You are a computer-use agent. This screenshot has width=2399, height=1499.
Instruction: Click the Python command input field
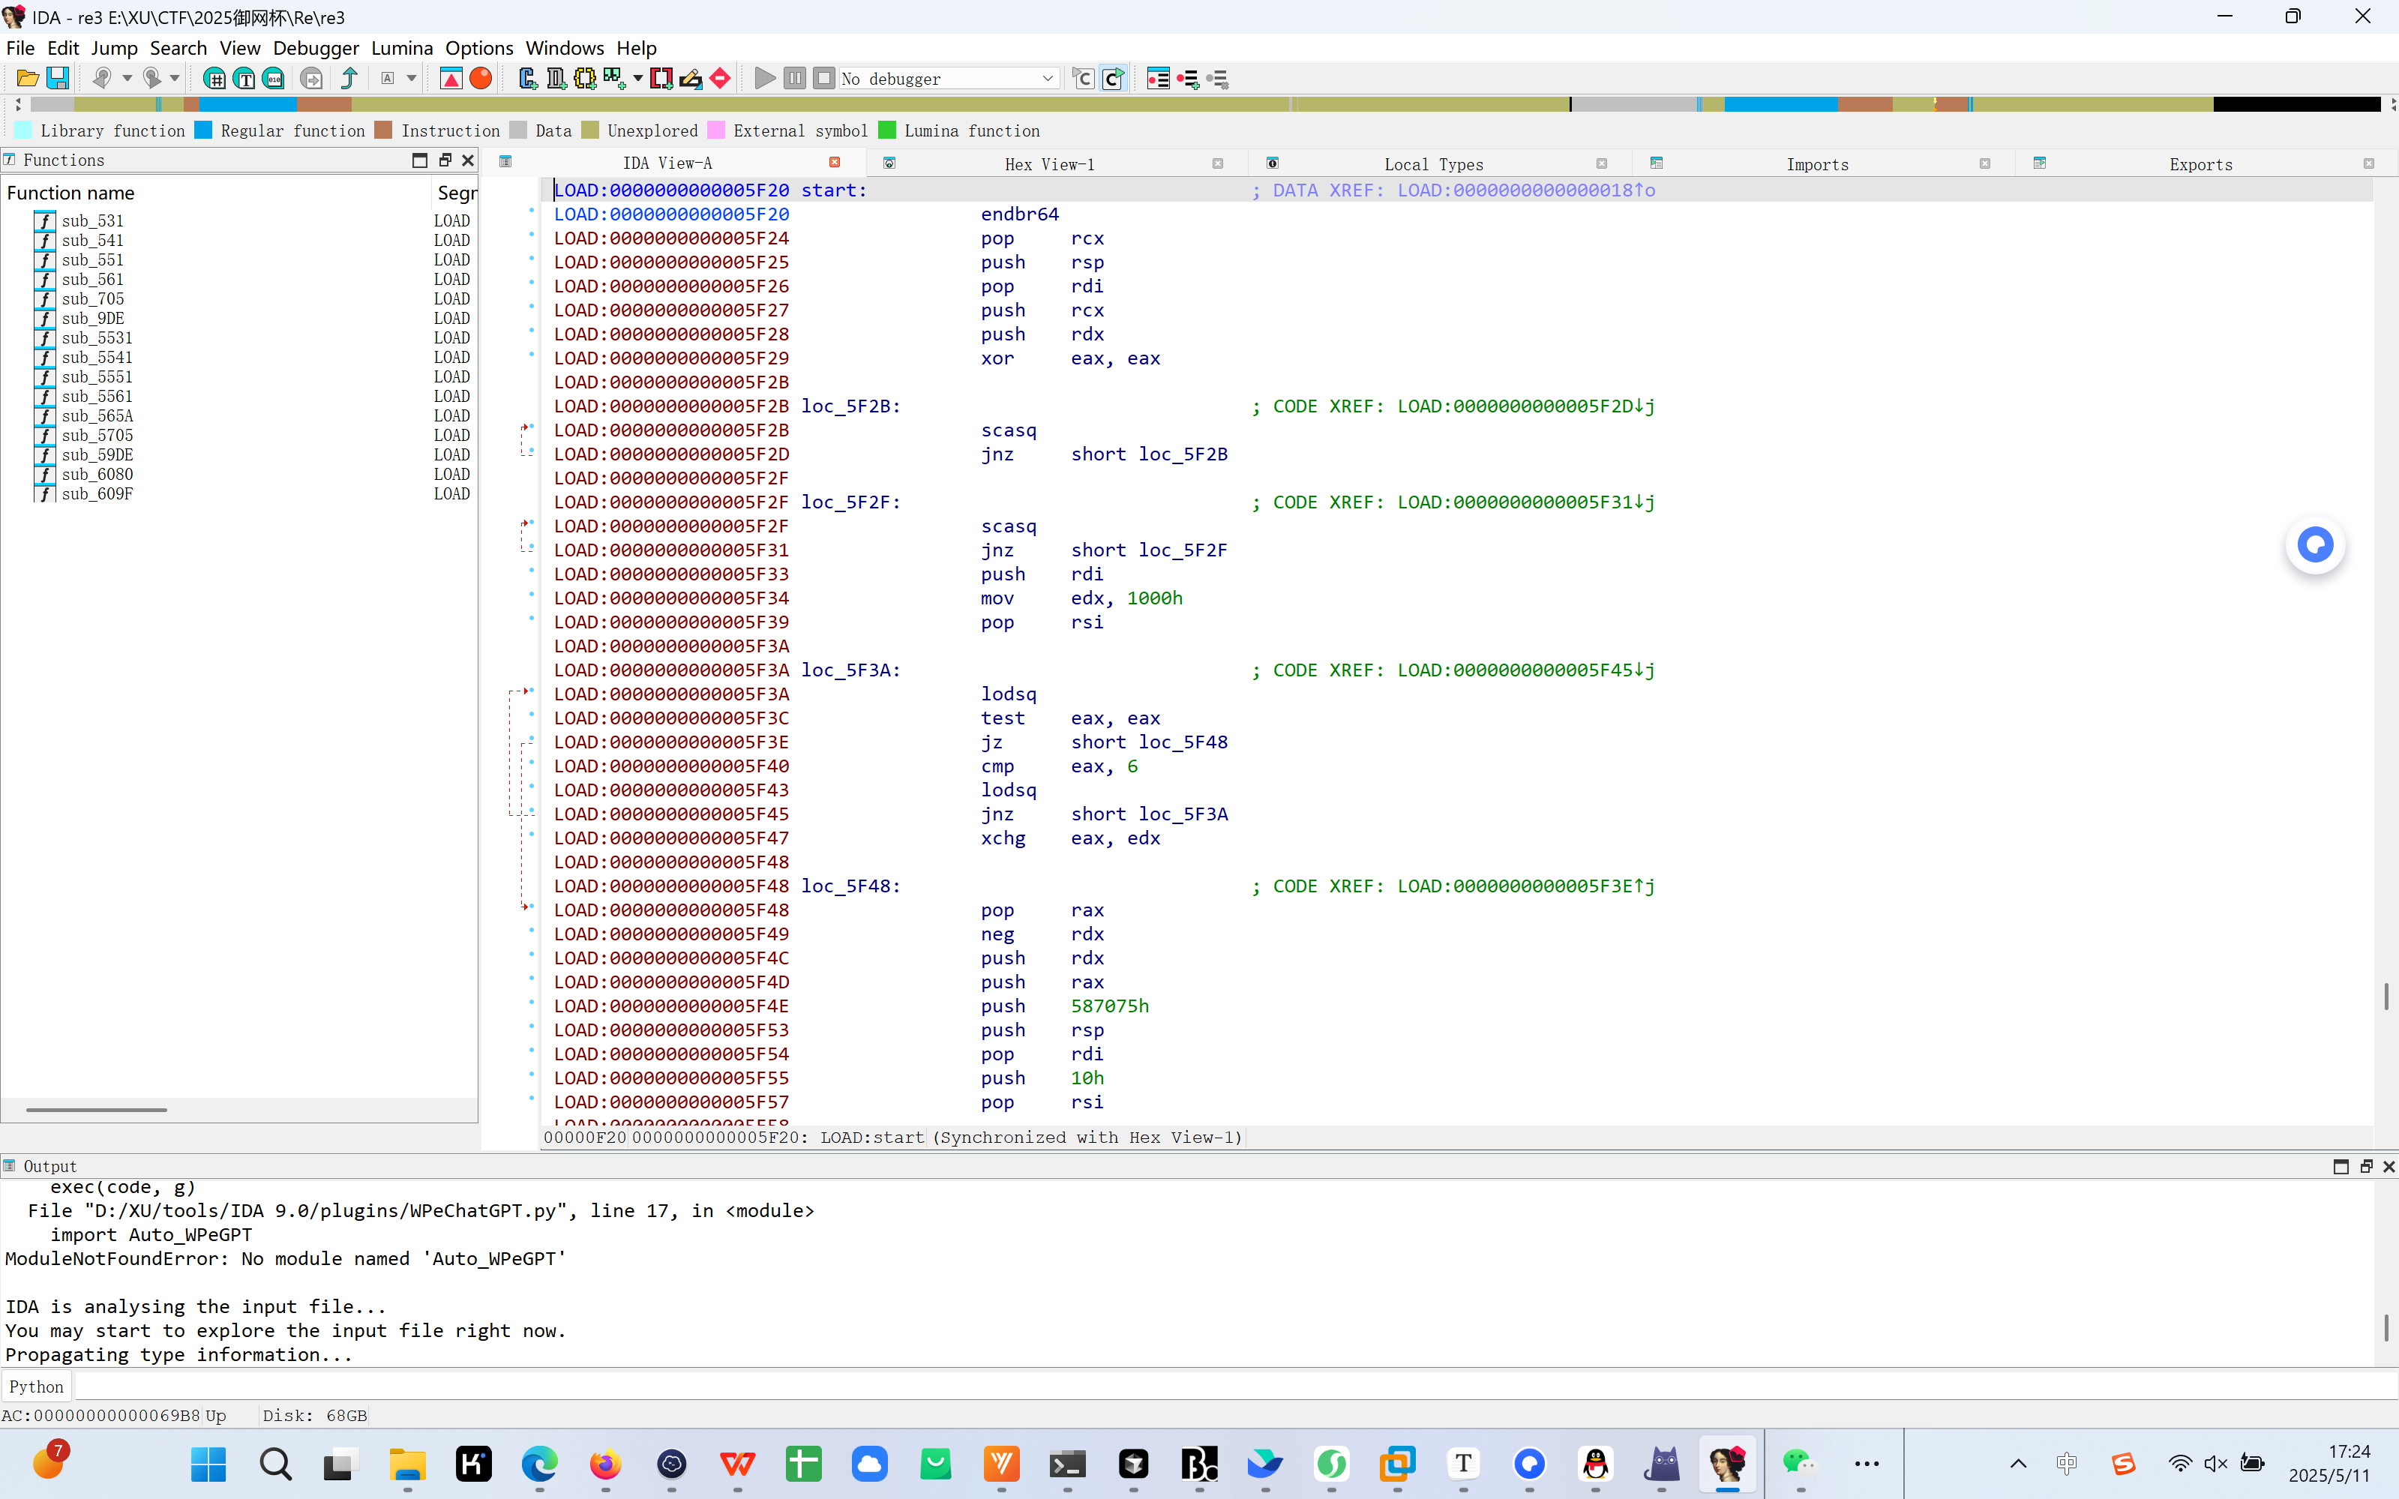tap(1235, 1387)
